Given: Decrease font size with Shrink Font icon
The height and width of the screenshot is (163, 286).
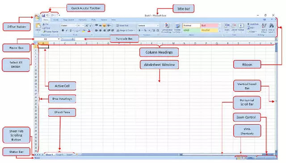Looking at the screenshot, I should 90,26.
